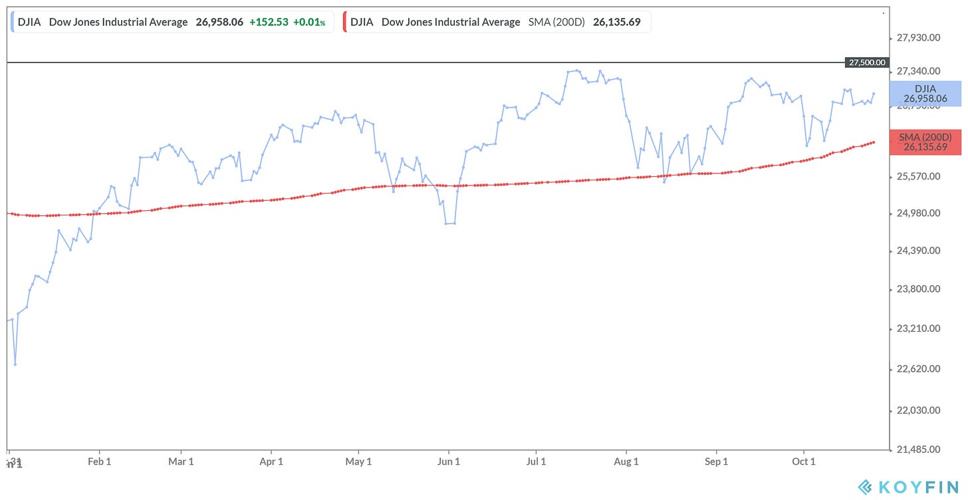Click the Koyfin logo
The height and width of the screenshot is (500, 968).
(907, 486)
